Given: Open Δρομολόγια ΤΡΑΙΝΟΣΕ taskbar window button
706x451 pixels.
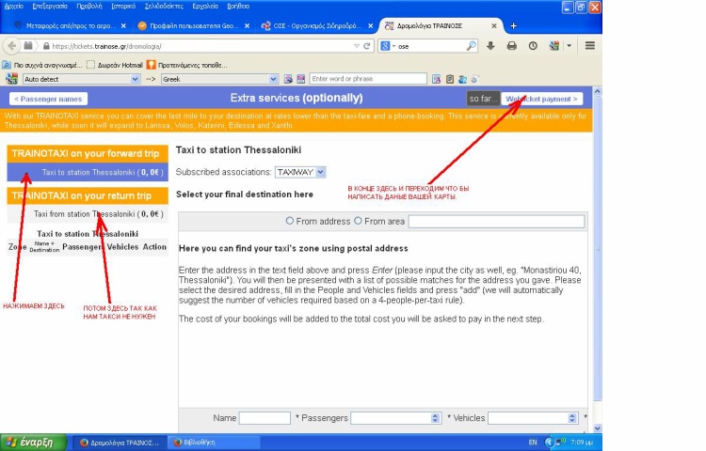Looking at the screenshot, I should pyautogui.click(x=120, y=443).
